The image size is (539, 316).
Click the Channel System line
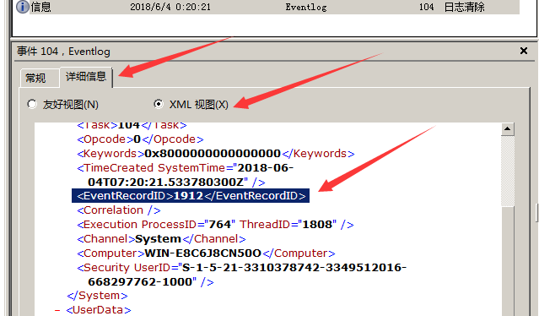point(161,239)
